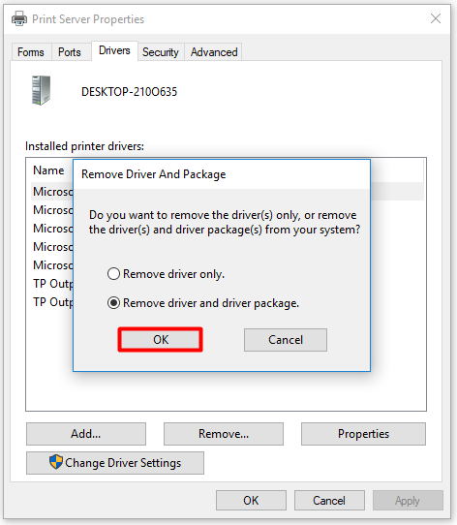Click Change Driver Settings button
The width and height of the screenshot is (457, 525).
115,463
